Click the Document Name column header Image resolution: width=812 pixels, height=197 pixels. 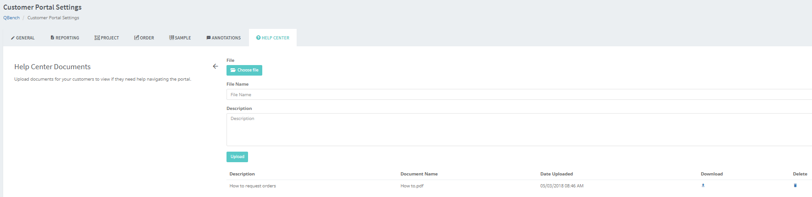419,174
